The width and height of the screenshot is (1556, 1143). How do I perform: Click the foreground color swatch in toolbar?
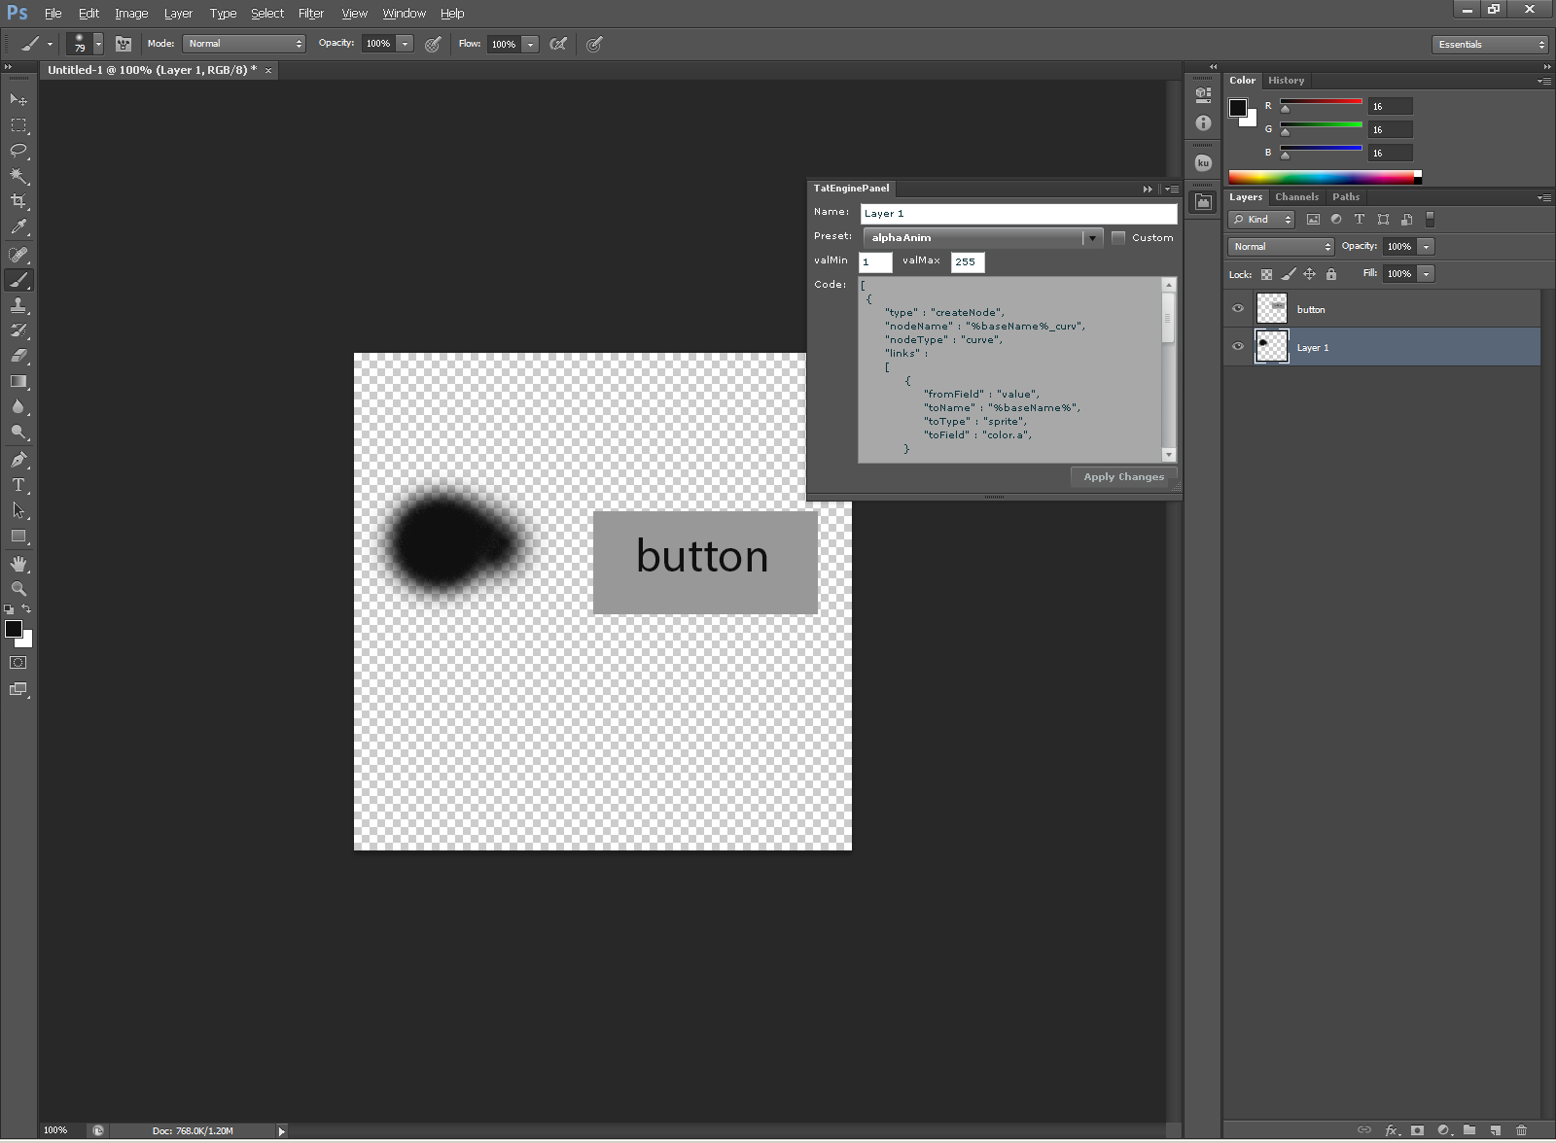[14, 629]
